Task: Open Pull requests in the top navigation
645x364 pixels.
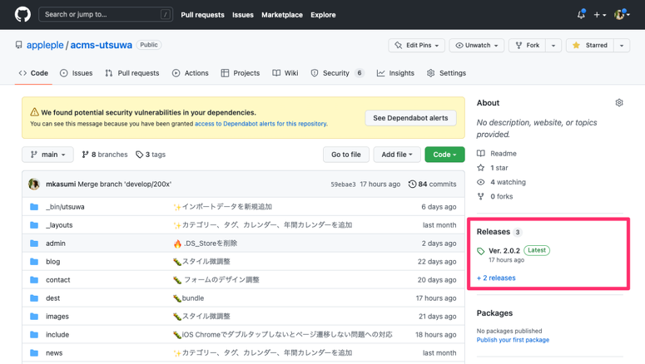Action: (202, 15)
